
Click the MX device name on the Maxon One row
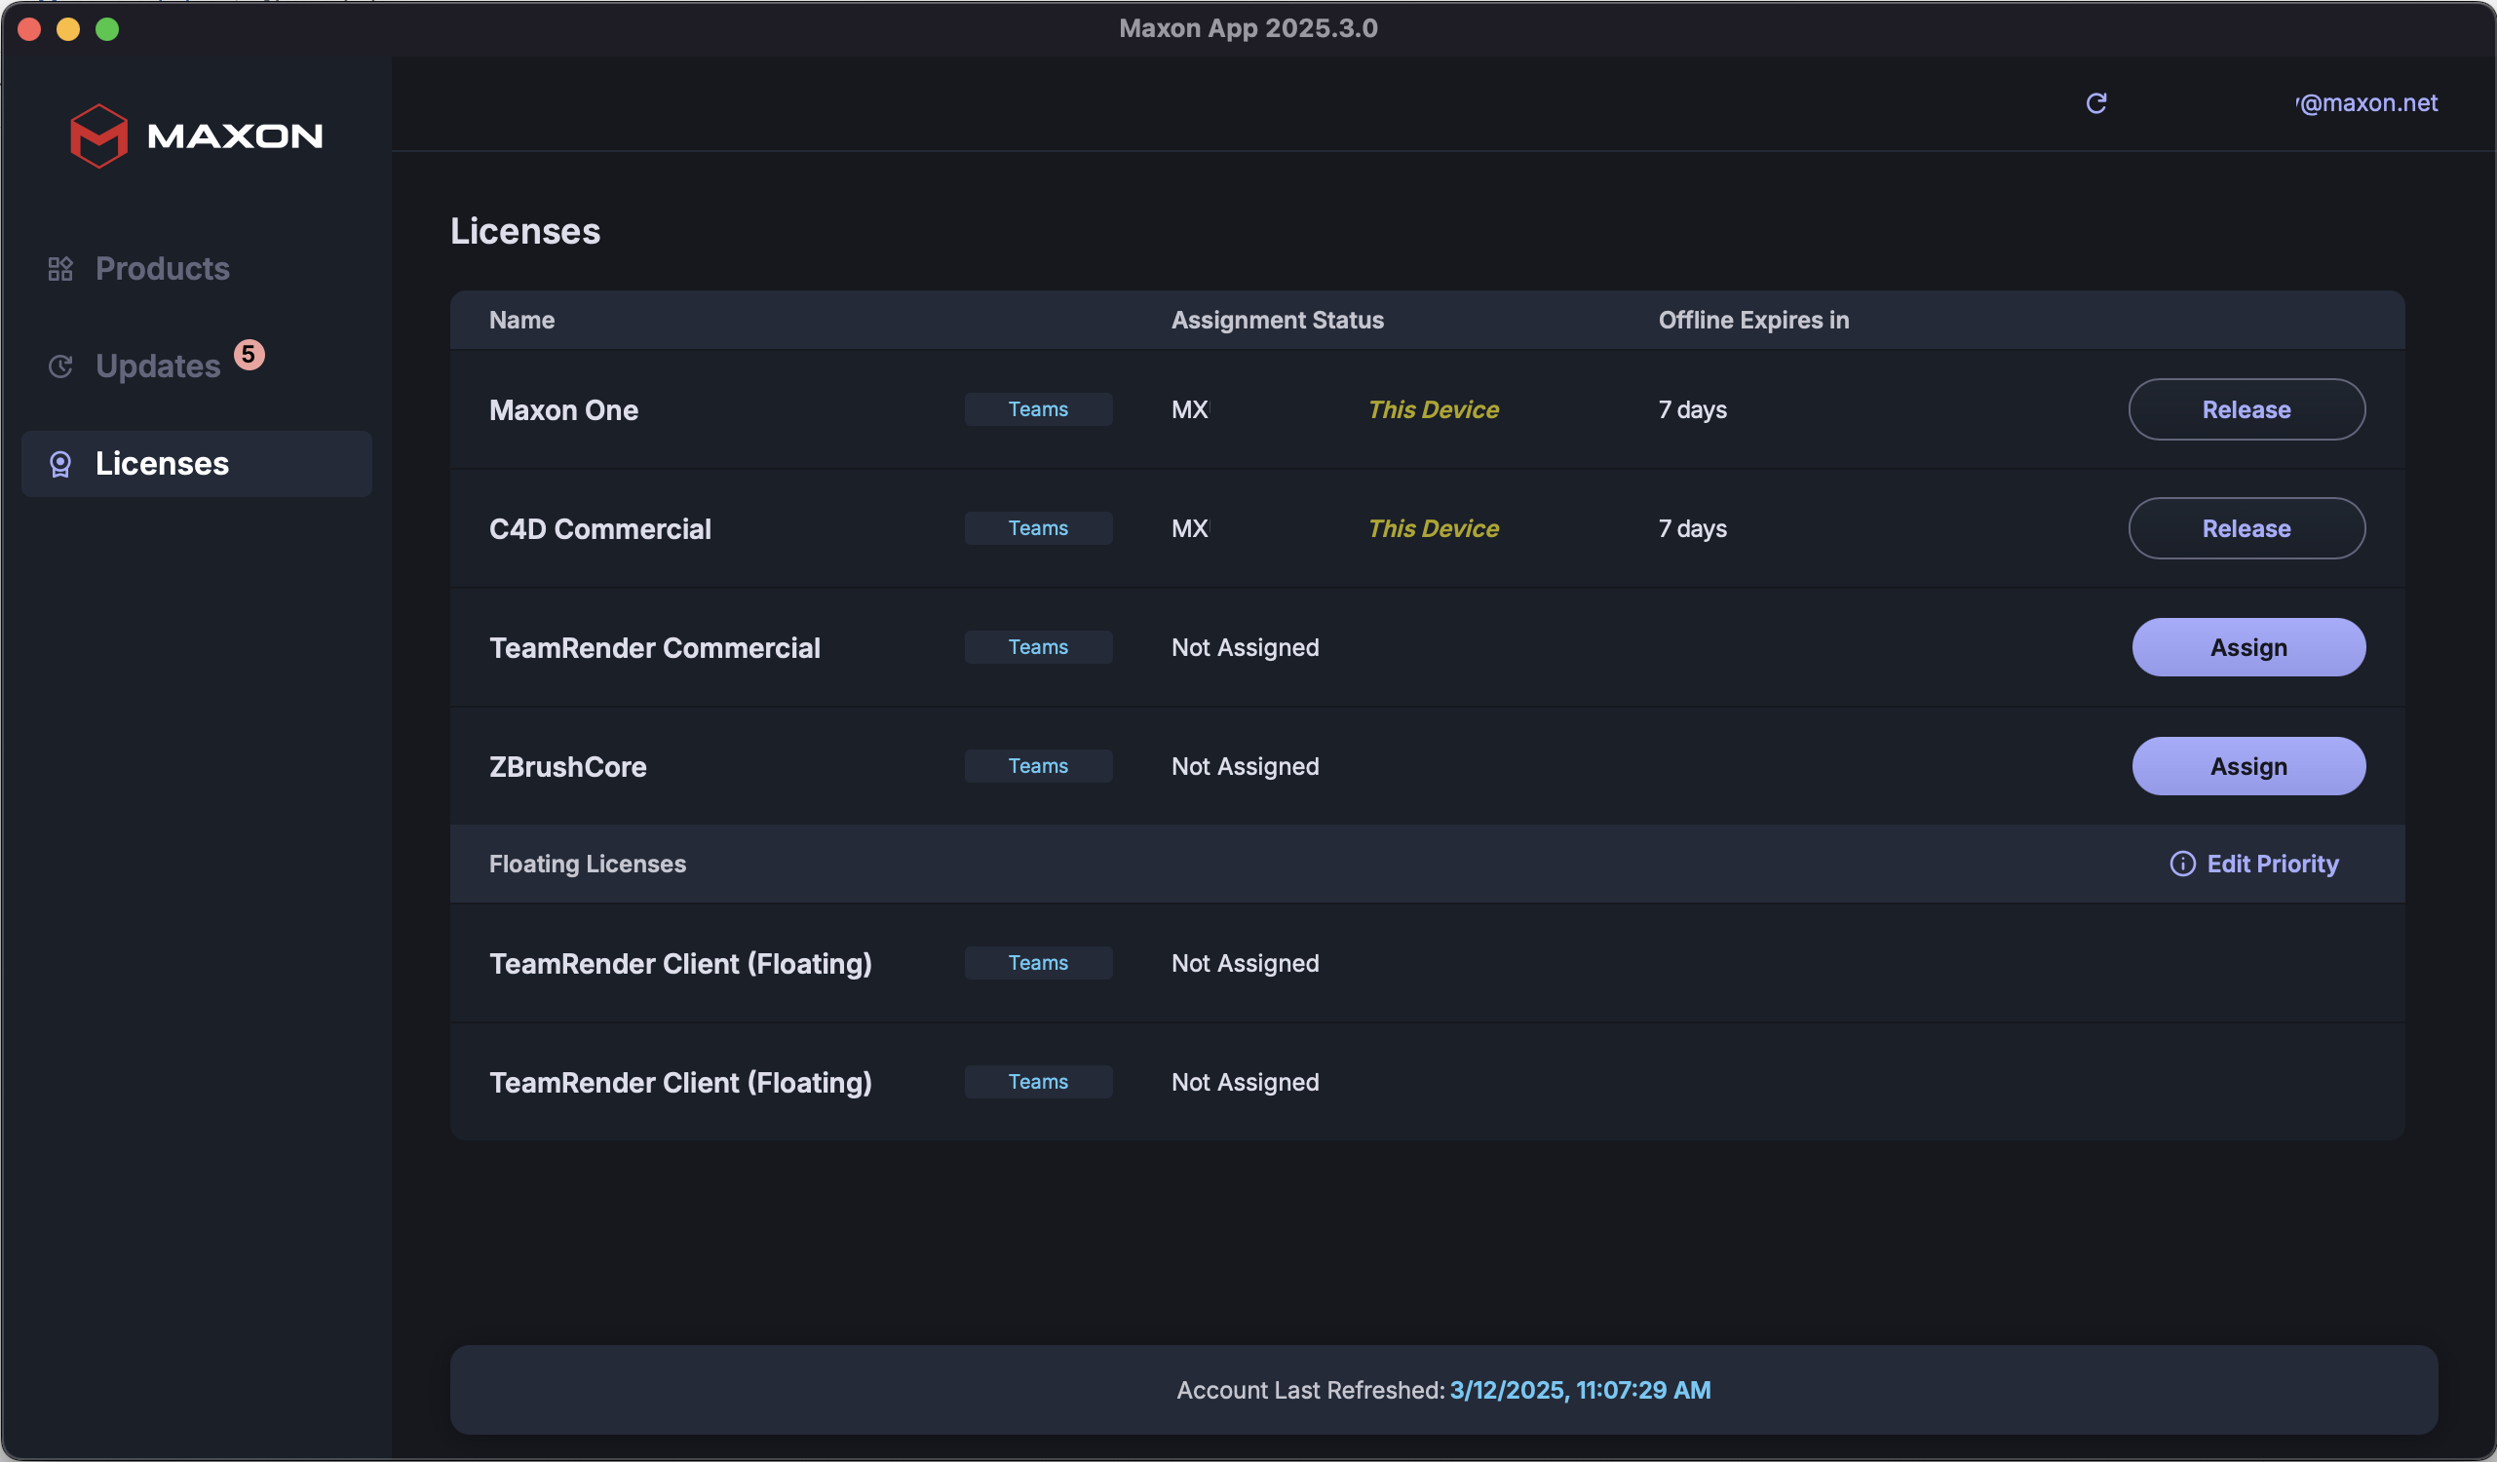1190,409
